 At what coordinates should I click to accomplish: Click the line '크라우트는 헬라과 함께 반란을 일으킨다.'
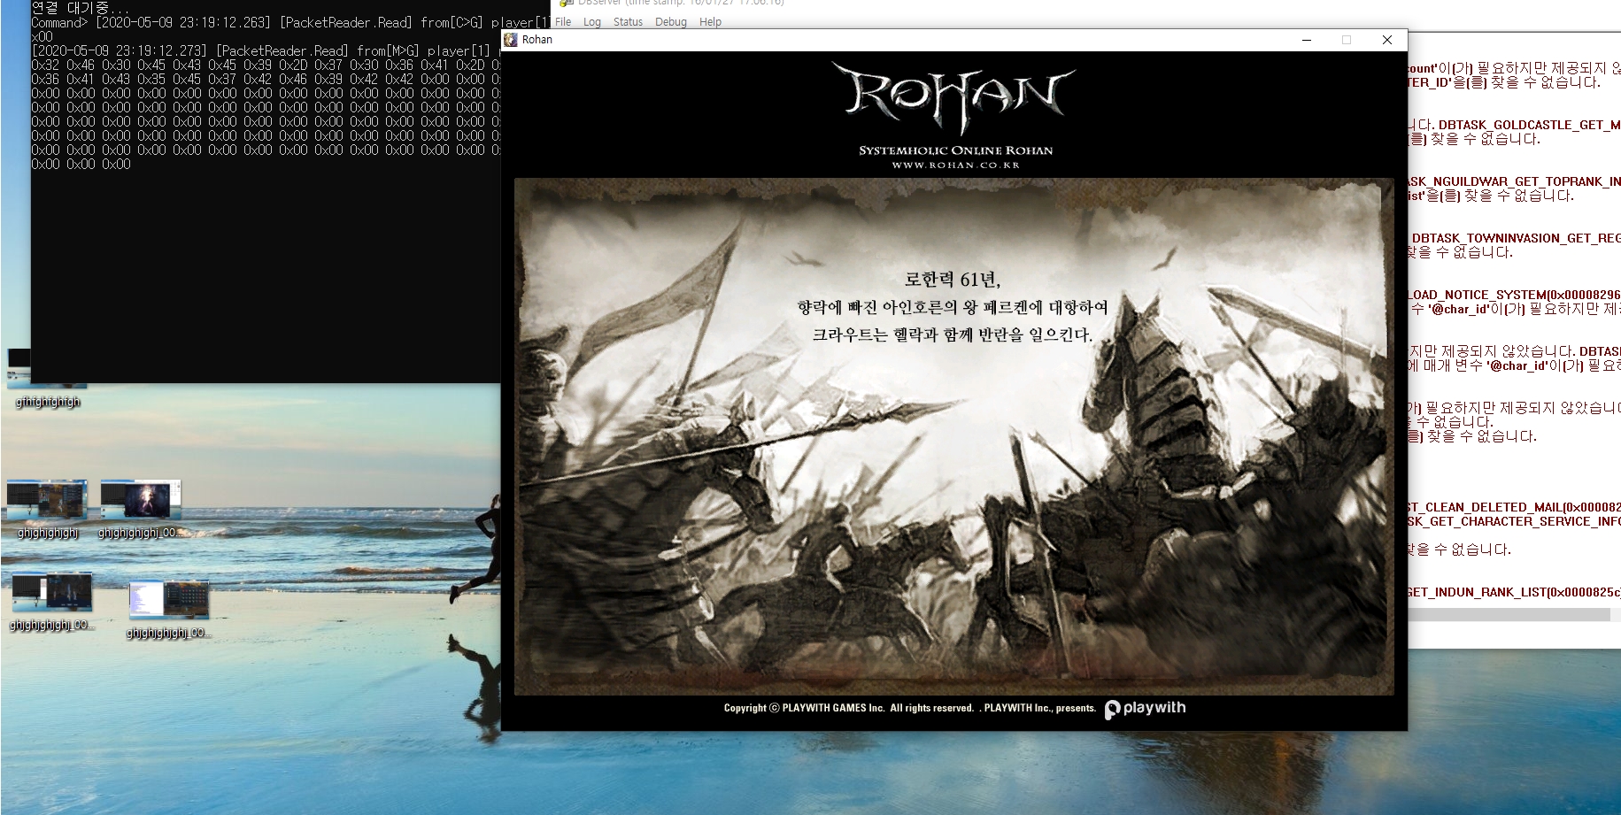click(953, 334)
